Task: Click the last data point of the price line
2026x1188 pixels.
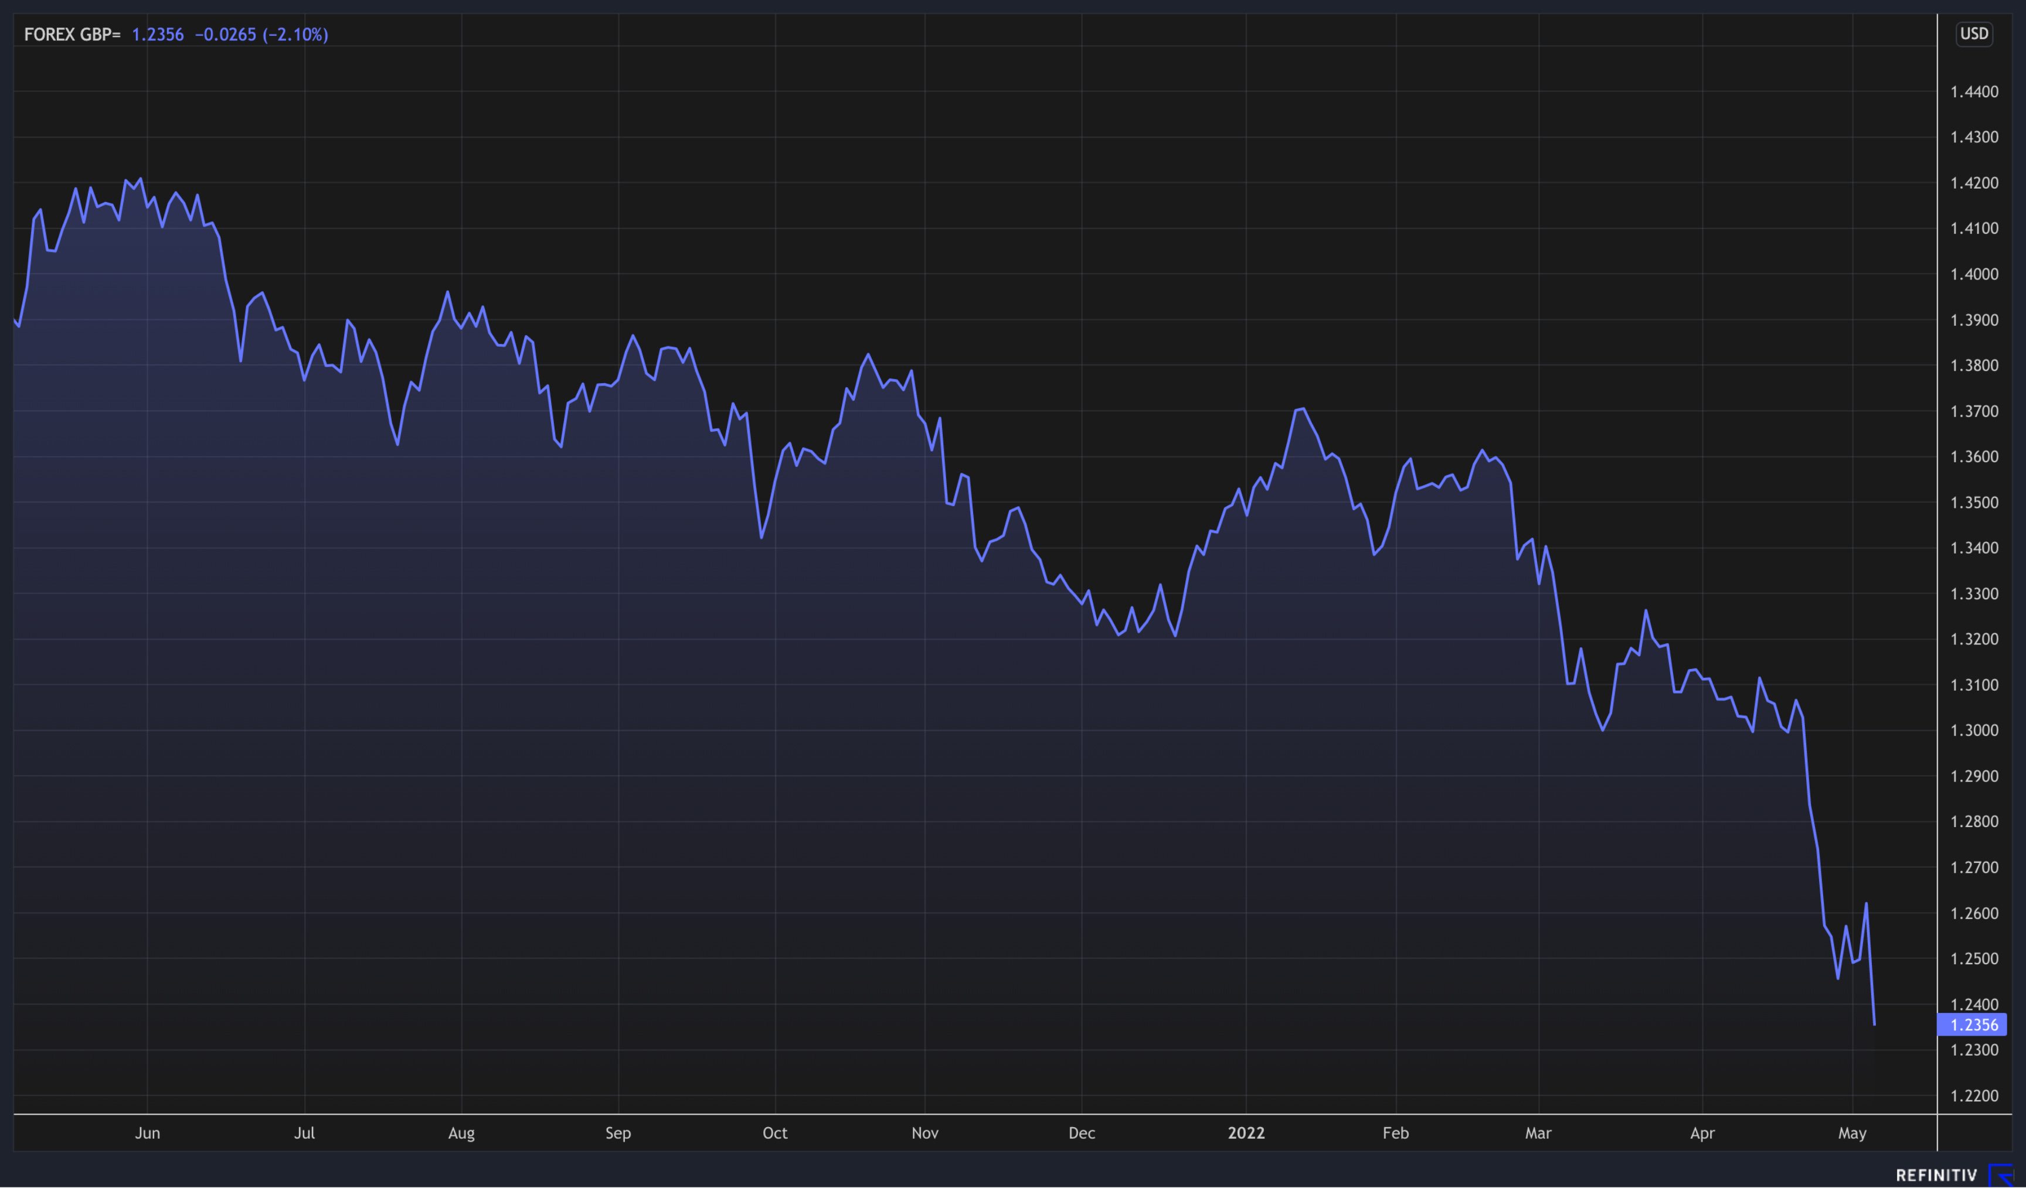Action: tap(1874, 1025)
